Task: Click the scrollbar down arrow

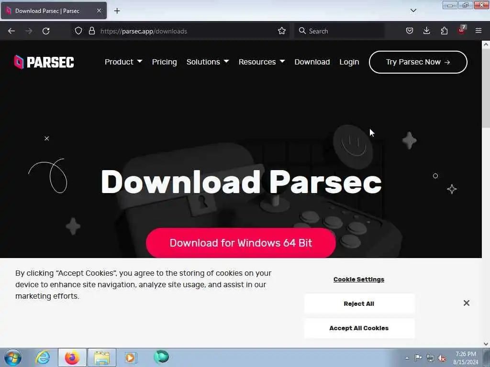Action: coord(486,344)
